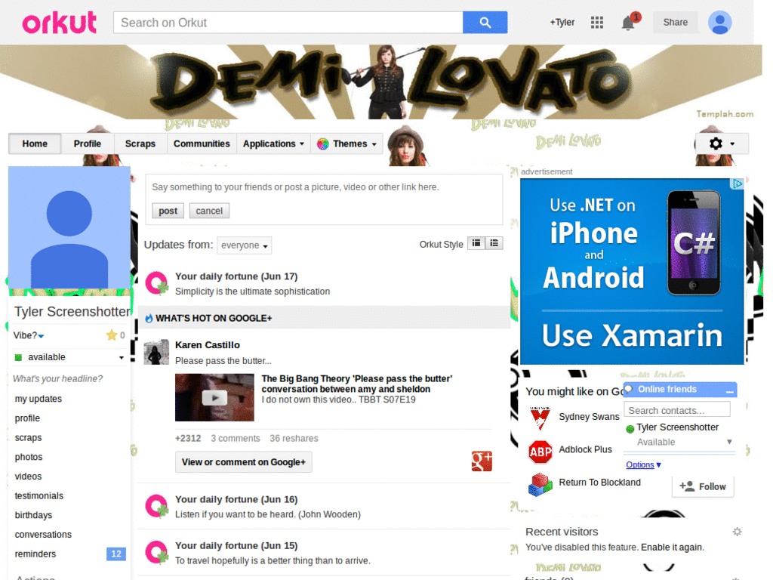Click Enable it again link
The image size is (773, 580).
tap(672, 547)
